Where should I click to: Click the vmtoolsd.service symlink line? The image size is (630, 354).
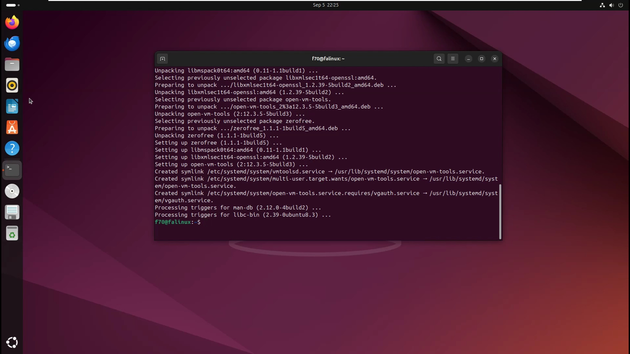[320, 171]
